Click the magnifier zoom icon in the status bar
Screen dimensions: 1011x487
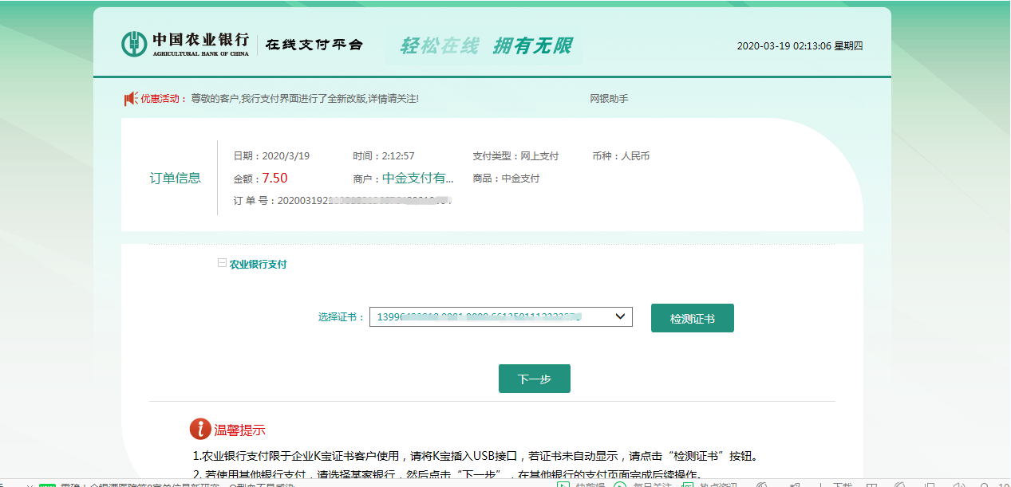click(x=984, y=485)
